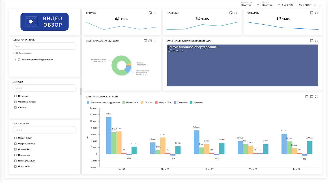Open calendar icon in Доля продаж по электроприводам

coord(311,41)
